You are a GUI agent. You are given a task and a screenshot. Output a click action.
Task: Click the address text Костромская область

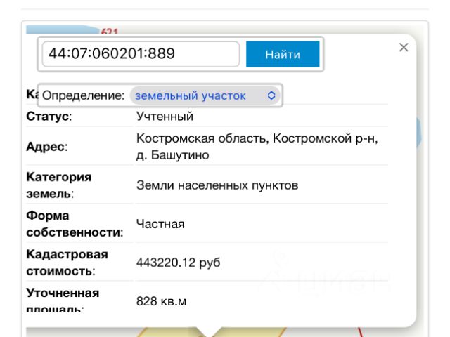202,138
